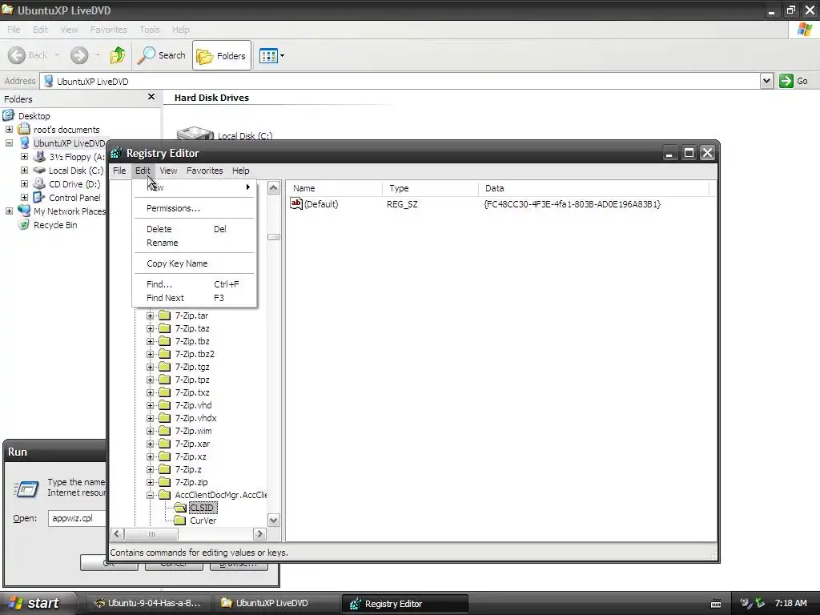Collapse the UbuntuXP LiveDVD tree node

tap(9, 143)
